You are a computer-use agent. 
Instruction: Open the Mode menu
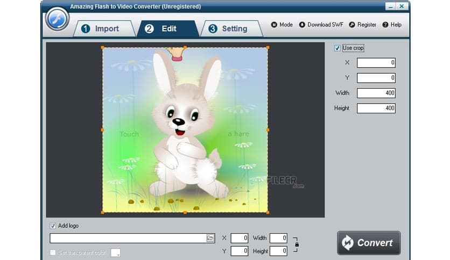[x=282, y=25]
